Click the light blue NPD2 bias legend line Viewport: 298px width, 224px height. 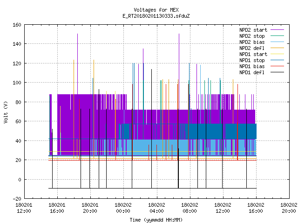(x=277, y=42)
